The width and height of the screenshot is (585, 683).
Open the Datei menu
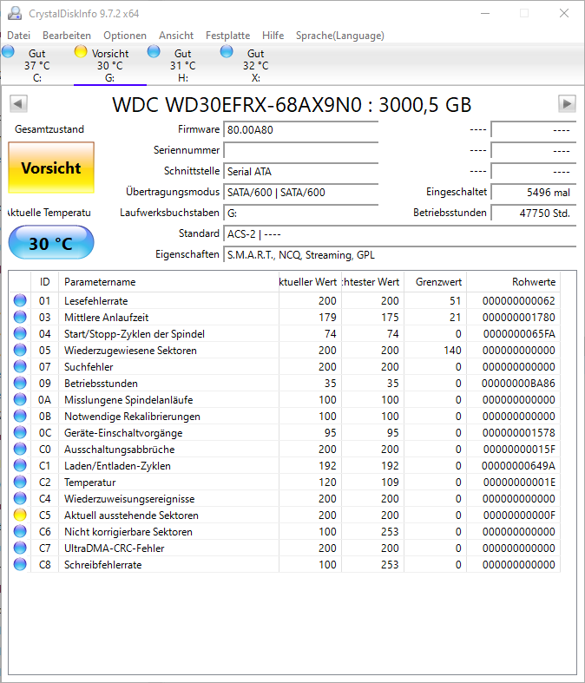(19, 36)
